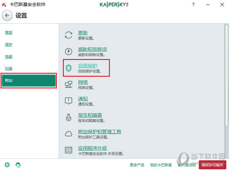Click the vertical scrollbar thumb
The height and width of the screenshot is (172, 232).
point(227,76)
